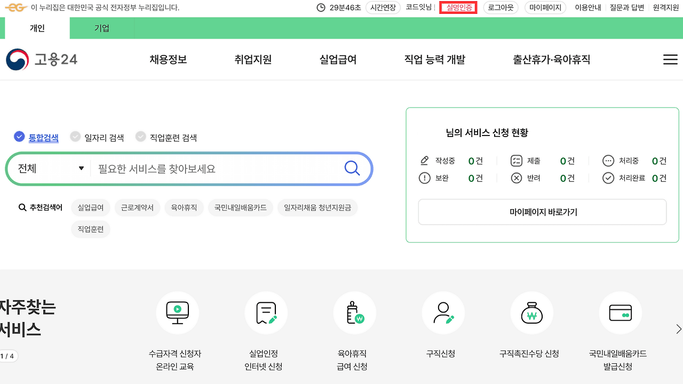Select the 일자리 검색 radio button
Viewport: 683px width, 384px height.
[x=75, y=137]
